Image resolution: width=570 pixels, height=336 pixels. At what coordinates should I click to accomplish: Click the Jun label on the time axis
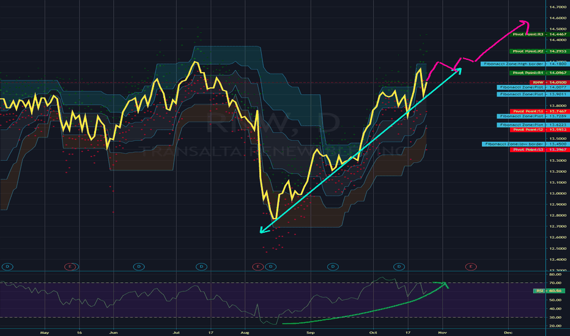(113, 332)
